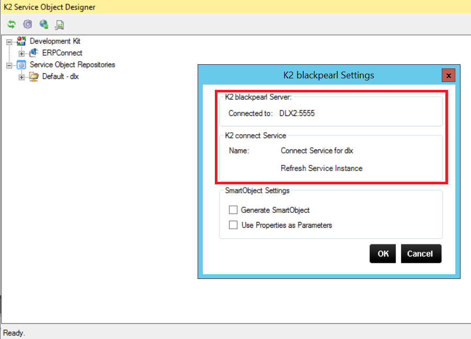Click Connect Service for dlx name

click(x=317, y=150)
